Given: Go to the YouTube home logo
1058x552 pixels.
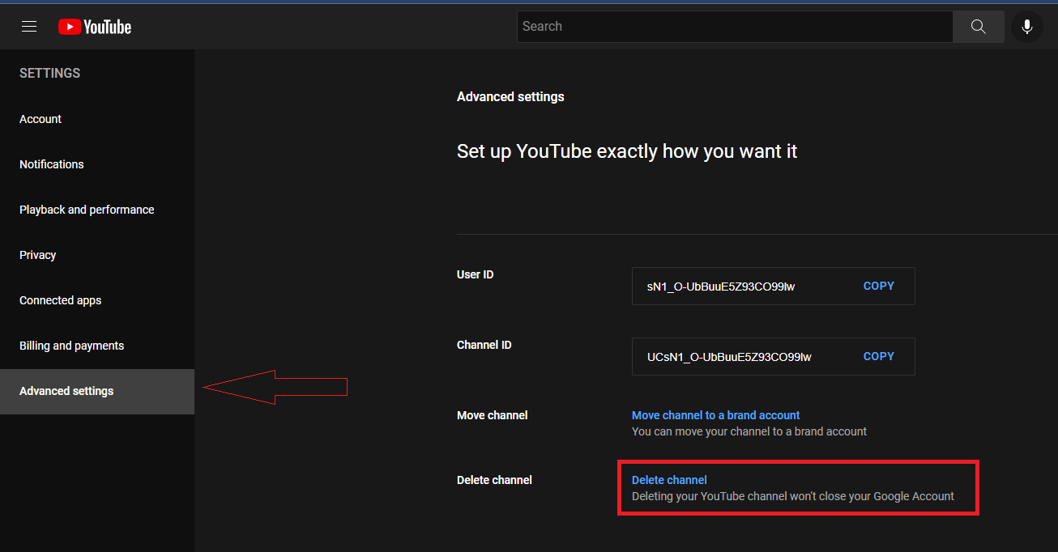Looking at the screenshot, I should click(95, 27).
